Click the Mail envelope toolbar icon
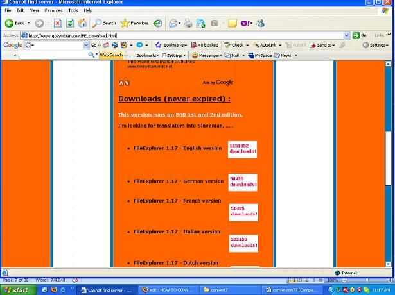Image resolution: width=395 pixels, height=295 pixels. point(173,23)
